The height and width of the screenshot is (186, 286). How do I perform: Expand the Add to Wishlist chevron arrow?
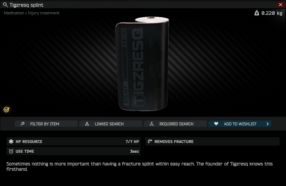point(268,124)
